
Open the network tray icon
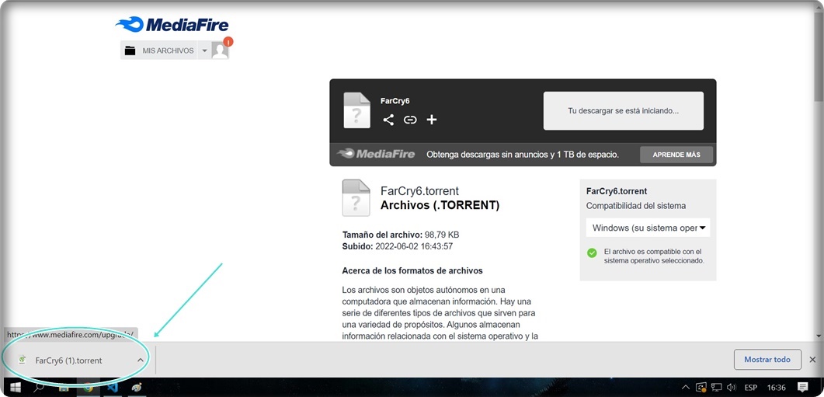click(x=716, y=388)
